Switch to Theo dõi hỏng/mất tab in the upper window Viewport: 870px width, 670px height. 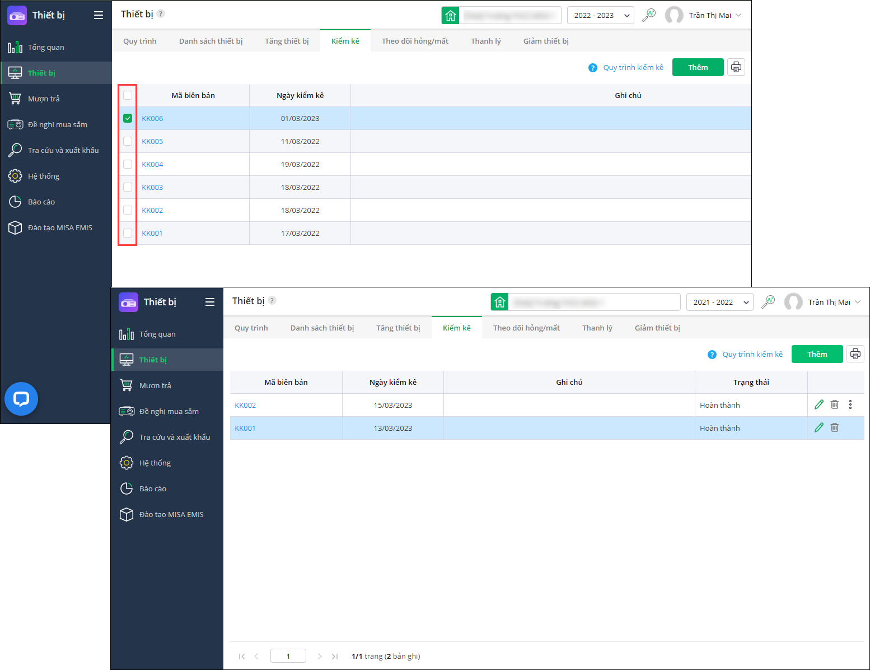pos(415,41)
